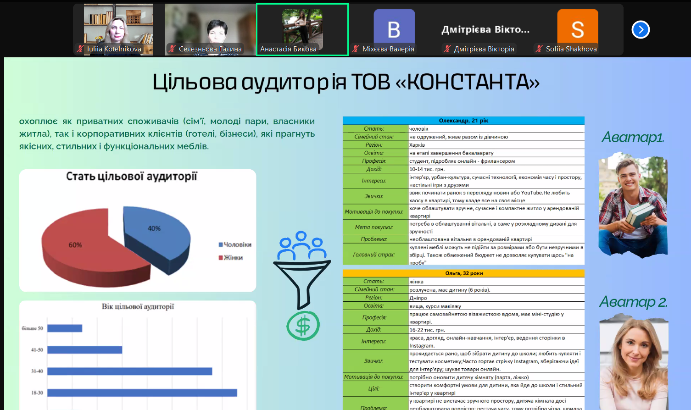
Task: Click muted mic icon beside Дмітрієва Вікторія label
Action: [447, 49]
